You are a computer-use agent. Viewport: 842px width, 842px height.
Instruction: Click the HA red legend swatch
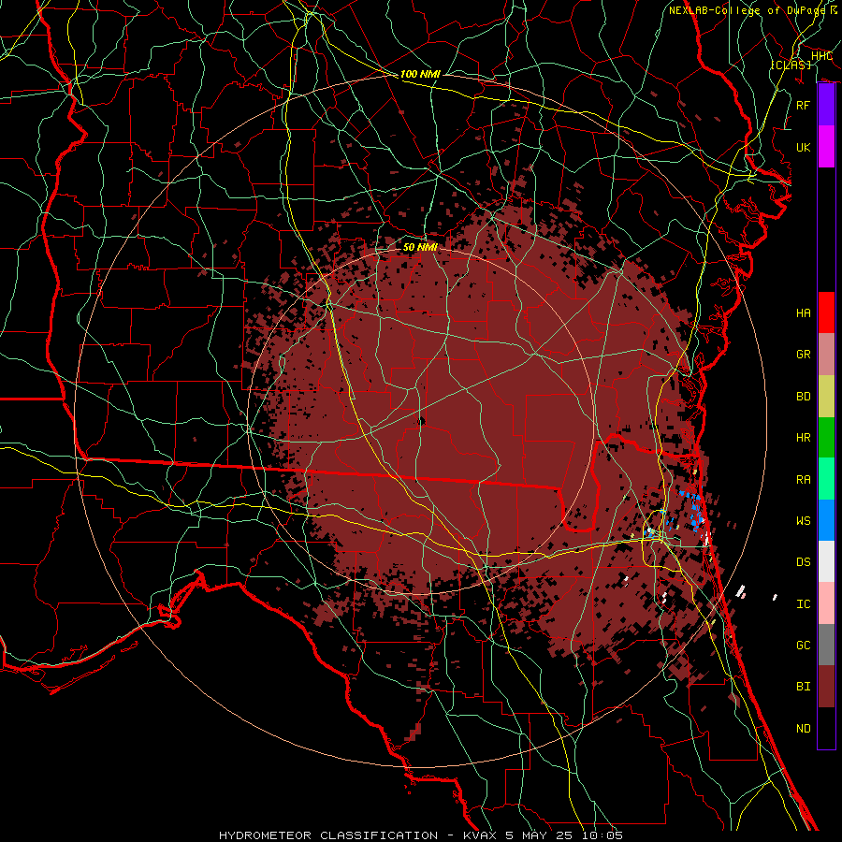click(x=826, y=312)
